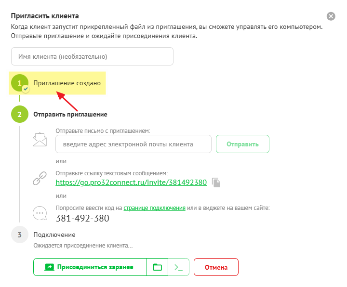The width and height of the screenshot is (347, 287).
Task: Click the envelope email icon
Action: coord(40,140)
